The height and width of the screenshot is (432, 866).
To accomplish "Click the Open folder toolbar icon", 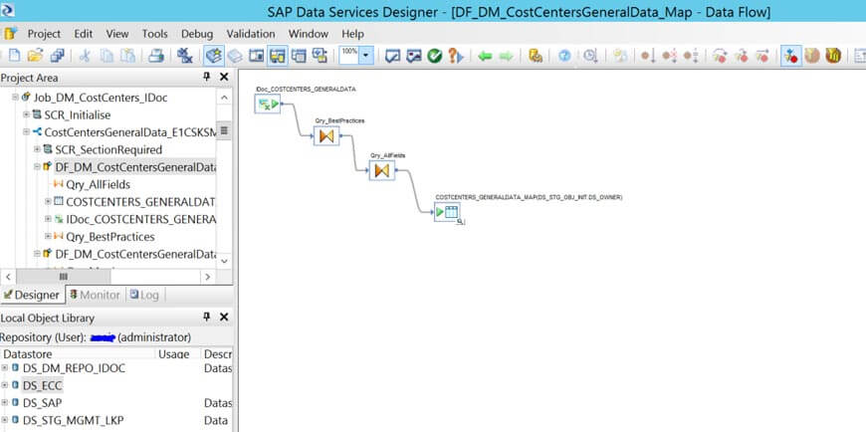I will pyautogui.click(x=35, y=56).
